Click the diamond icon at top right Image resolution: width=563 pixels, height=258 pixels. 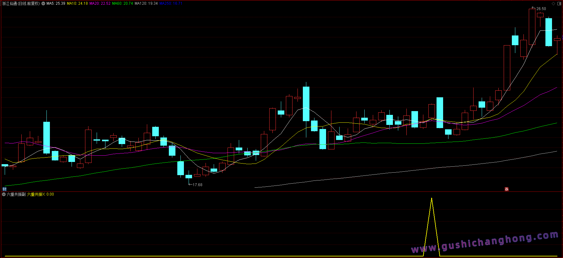click(553, 4)
